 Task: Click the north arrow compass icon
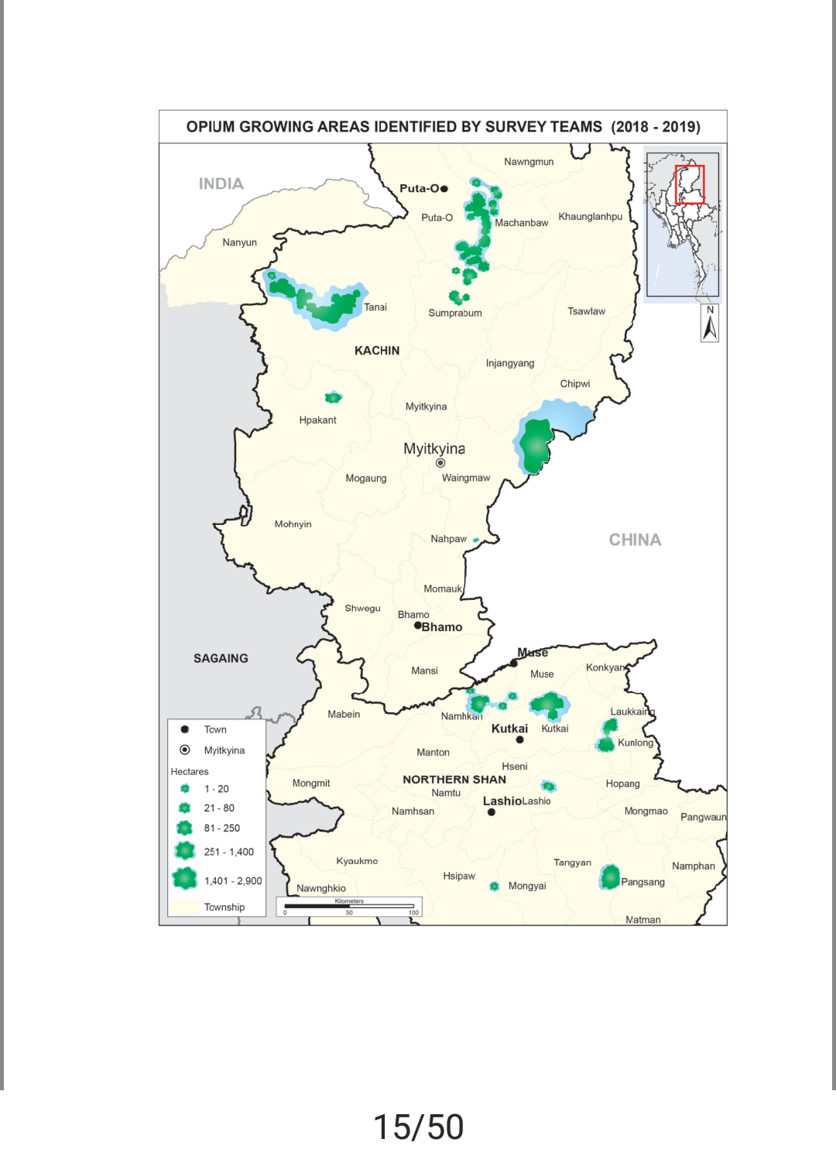pyautogui.click(x=710, y=322)
